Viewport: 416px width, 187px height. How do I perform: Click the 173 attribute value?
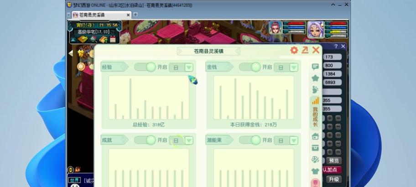(332, 57)
